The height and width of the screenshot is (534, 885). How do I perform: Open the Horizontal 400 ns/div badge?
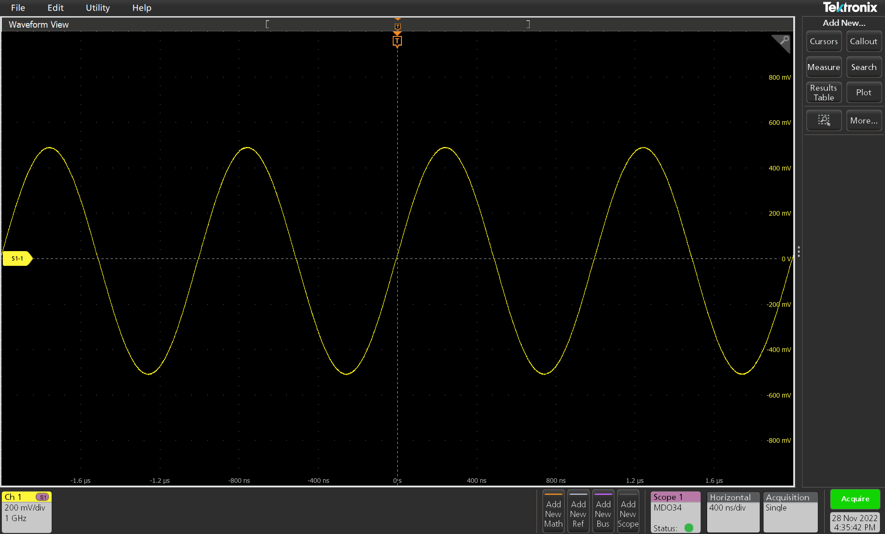[733, 512]
